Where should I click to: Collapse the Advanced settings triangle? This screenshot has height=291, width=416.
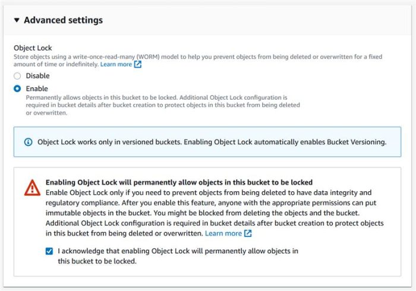[x=17, y=20]
